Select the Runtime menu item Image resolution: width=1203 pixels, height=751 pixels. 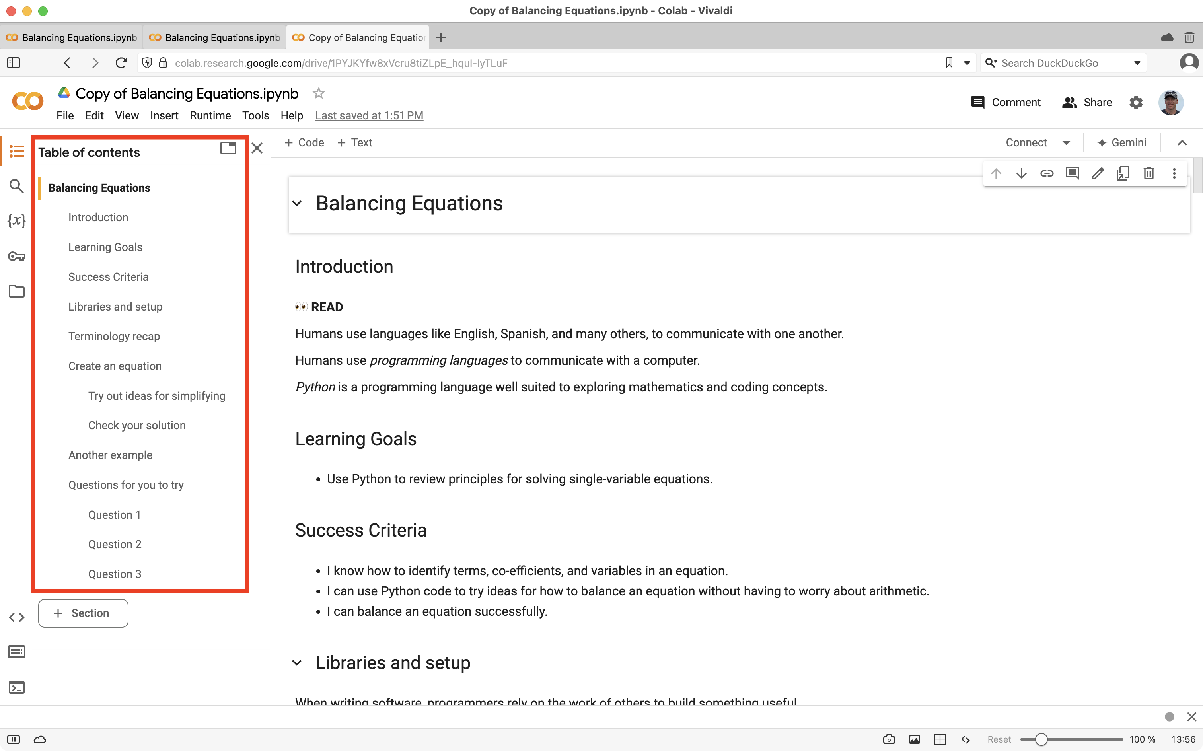click(210, 115)
